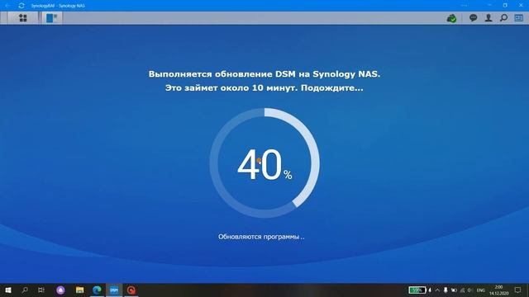The image size is (529, 297).
Task: Open the clock showing 14.12.2020
Action: [x=498, y=290]
